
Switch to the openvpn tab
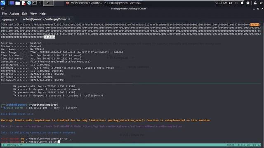tap(8, 19)
